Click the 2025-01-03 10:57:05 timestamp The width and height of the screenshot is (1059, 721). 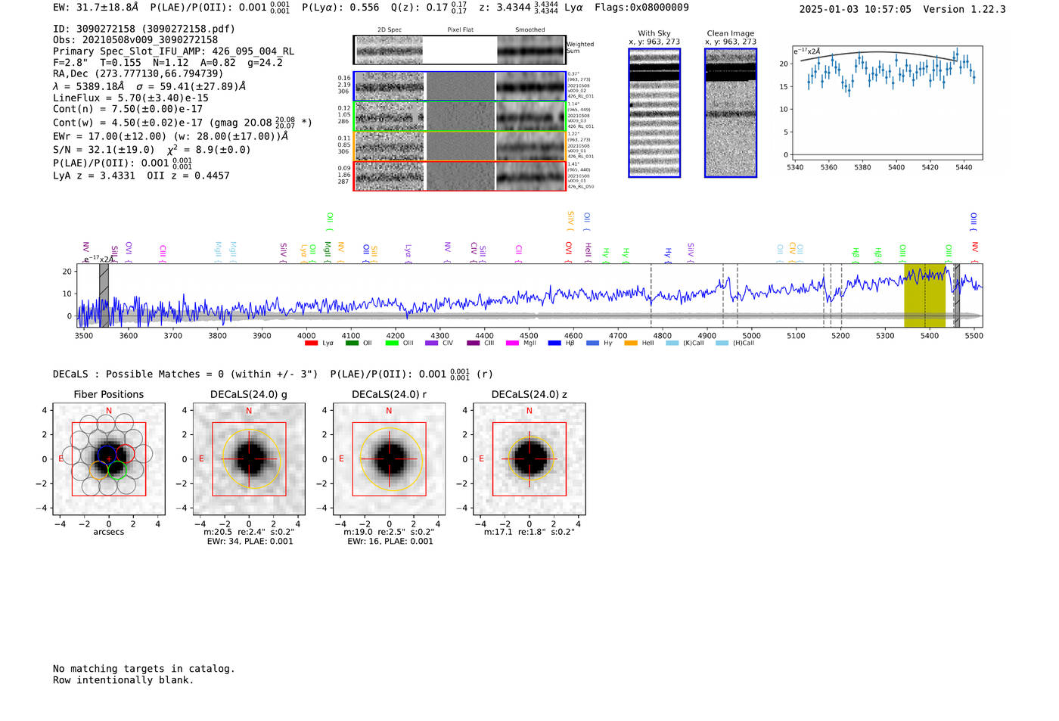pyautogui.click(x=856, y=9)
